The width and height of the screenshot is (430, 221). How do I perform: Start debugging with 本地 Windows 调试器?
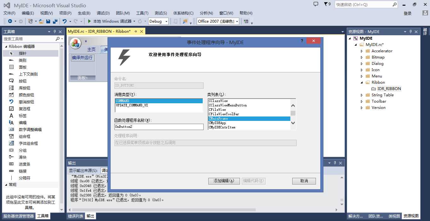pyautogui.click(x=109, y=21)
